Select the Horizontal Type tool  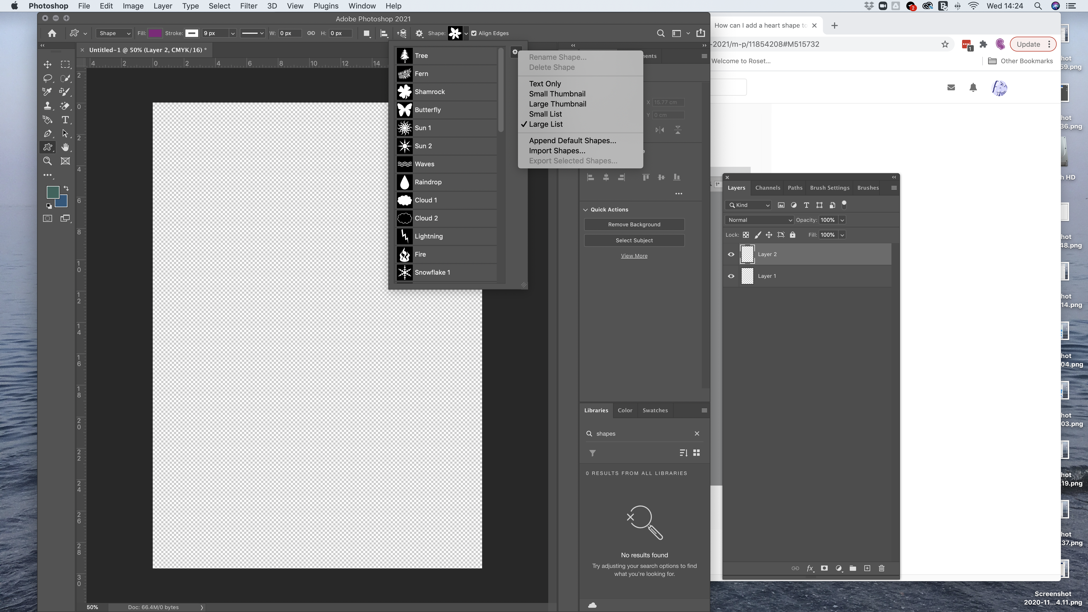[x=65, y=120]
